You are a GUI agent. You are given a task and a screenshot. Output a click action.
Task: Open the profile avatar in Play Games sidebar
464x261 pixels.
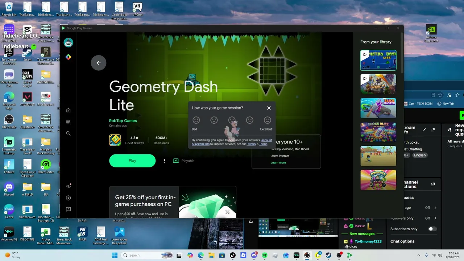point(68,43)
